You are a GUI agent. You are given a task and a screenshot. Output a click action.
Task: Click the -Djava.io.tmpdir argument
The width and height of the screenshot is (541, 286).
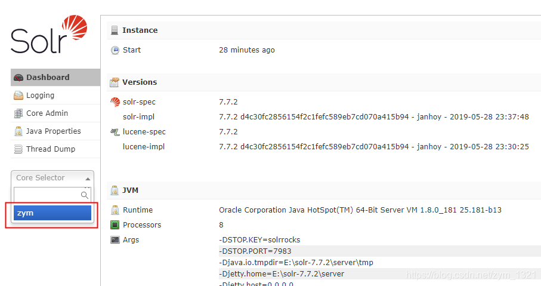pyautogui.click(x=296, y=263)
